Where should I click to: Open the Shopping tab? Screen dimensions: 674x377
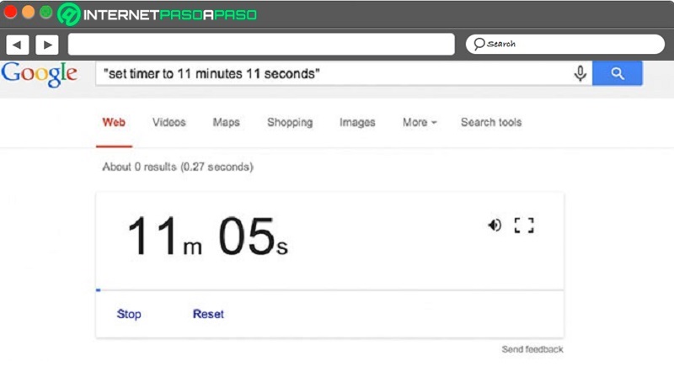click(290, 122)
